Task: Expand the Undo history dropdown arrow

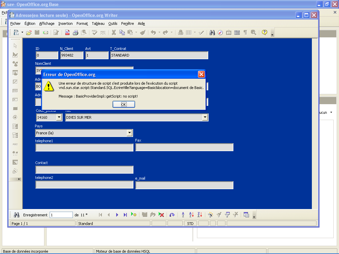Action: (159, 32)
